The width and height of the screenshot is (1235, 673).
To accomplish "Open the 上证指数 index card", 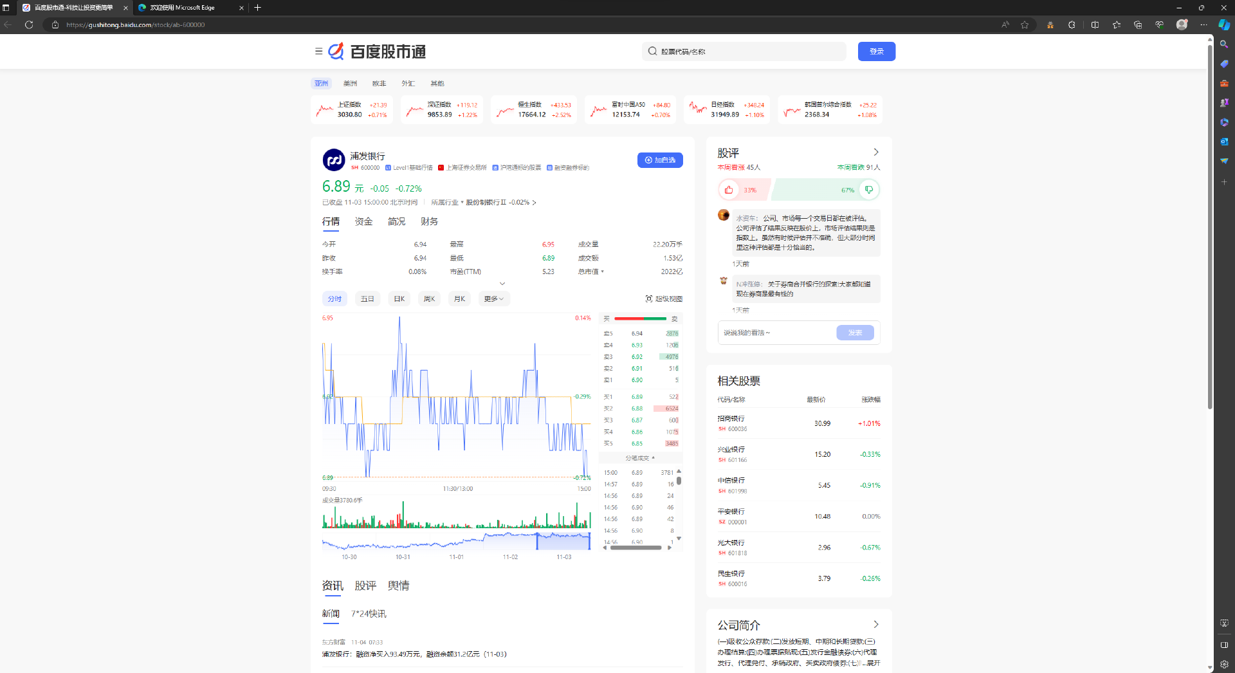I will point(352,109).
